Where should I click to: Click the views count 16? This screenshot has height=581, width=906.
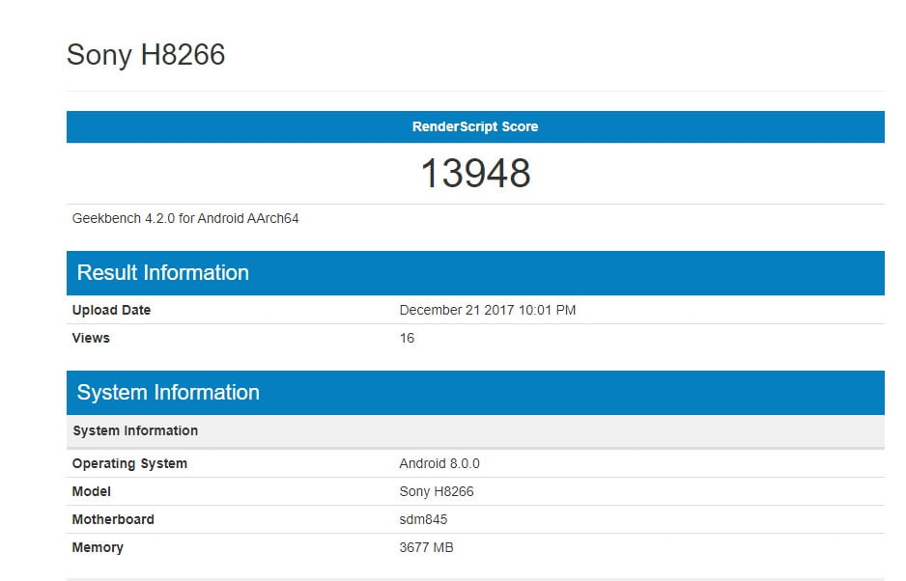coord(407,338)
